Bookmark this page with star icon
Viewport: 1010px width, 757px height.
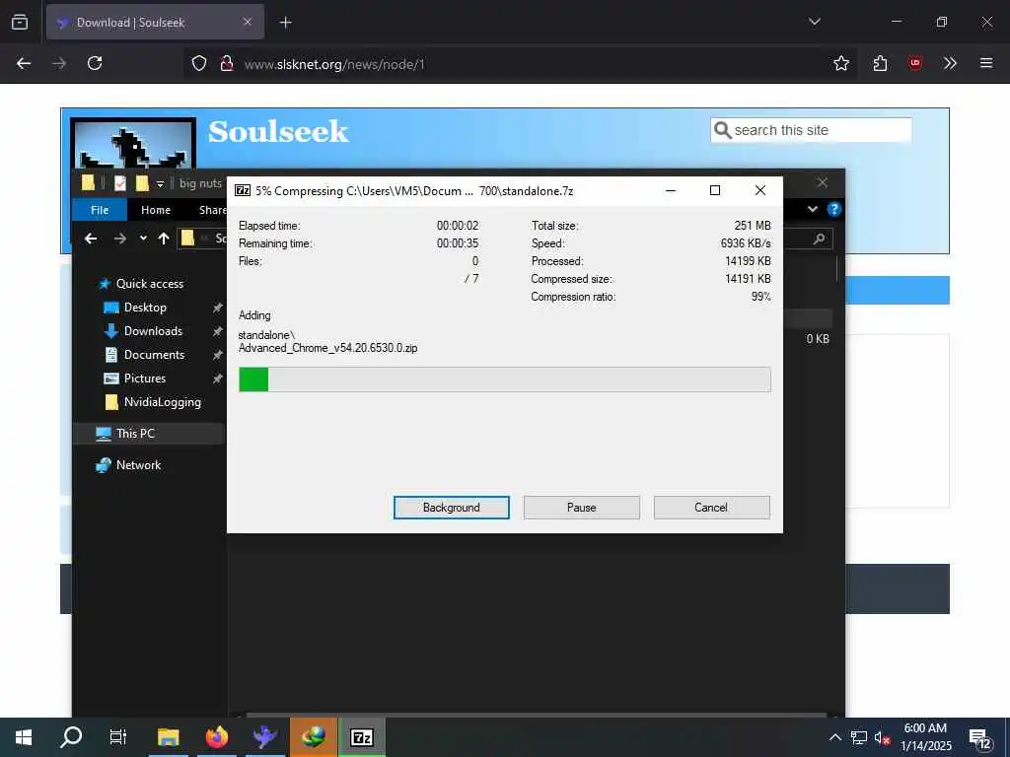click(840, 63)
